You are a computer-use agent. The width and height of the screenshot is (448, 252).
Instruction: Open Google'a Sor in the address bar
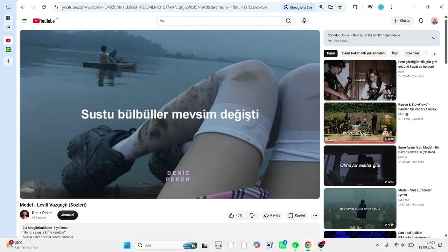click(x=298, y=7)
